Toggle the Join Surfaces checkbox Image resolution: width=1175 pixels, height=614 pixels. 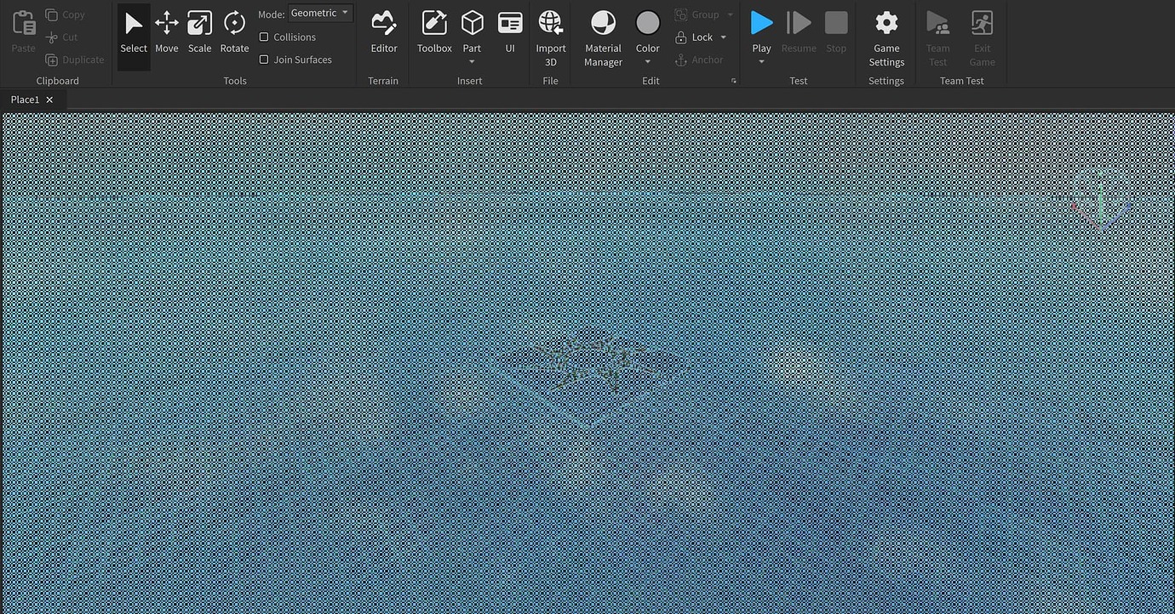(x=264, y=60)
